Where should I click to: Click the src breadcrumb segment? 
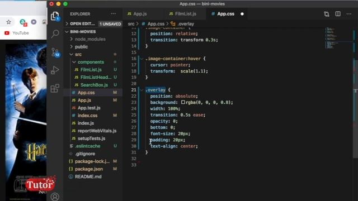pyautogui.click(x=131, y=24)
